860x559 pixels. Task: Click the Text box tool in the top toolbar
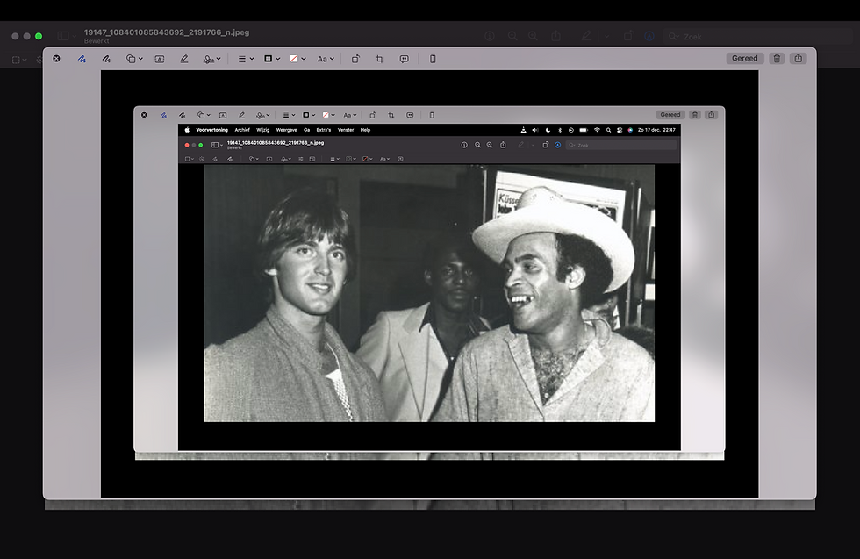[160, 59]
